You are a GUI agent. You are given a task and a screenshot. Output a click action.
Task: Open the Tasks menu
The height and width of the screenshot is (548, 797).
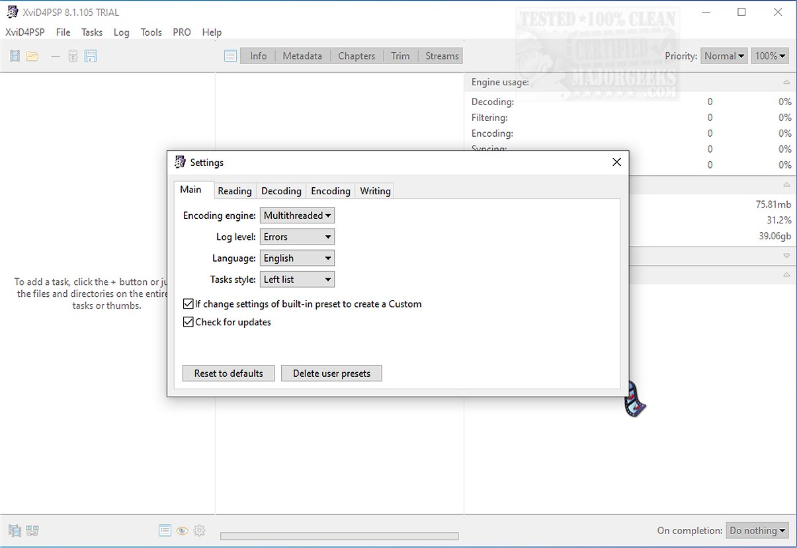click(92, 32)
